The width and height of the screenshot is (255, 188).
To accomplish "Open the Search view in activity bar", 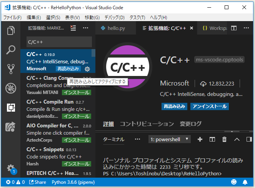I will [11, 50].
